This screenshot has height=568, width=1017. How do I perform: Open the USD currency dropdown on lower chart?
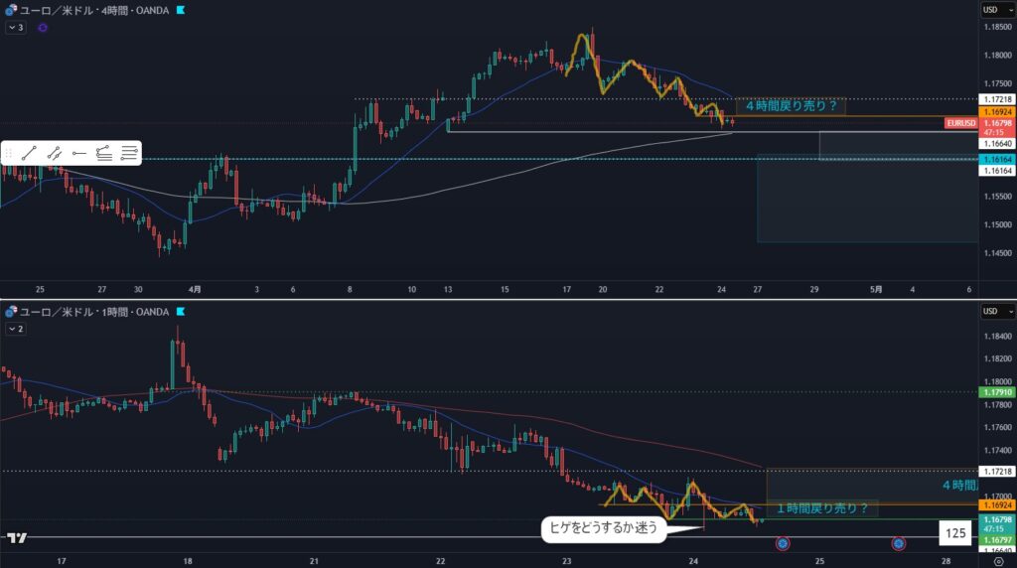[990, 312]
